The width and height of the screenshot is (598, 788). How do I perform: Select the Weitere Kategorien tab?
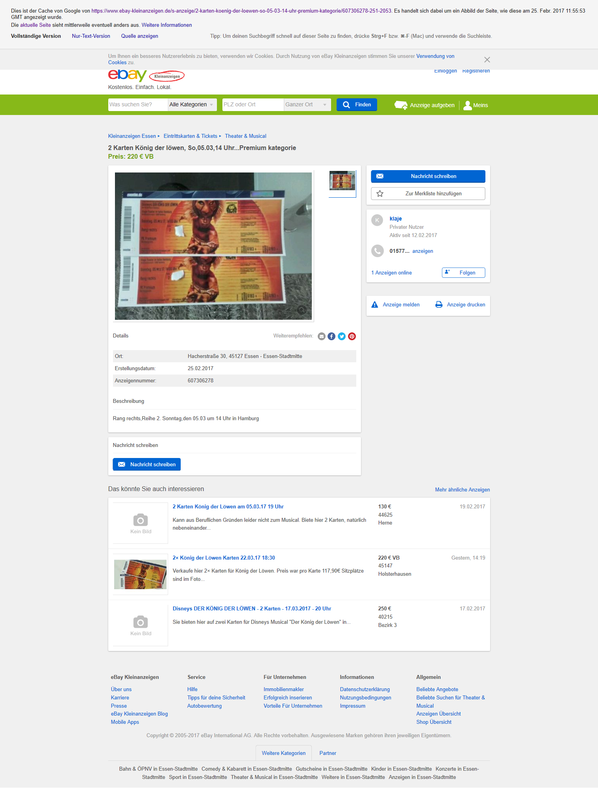tap(284, 753)
